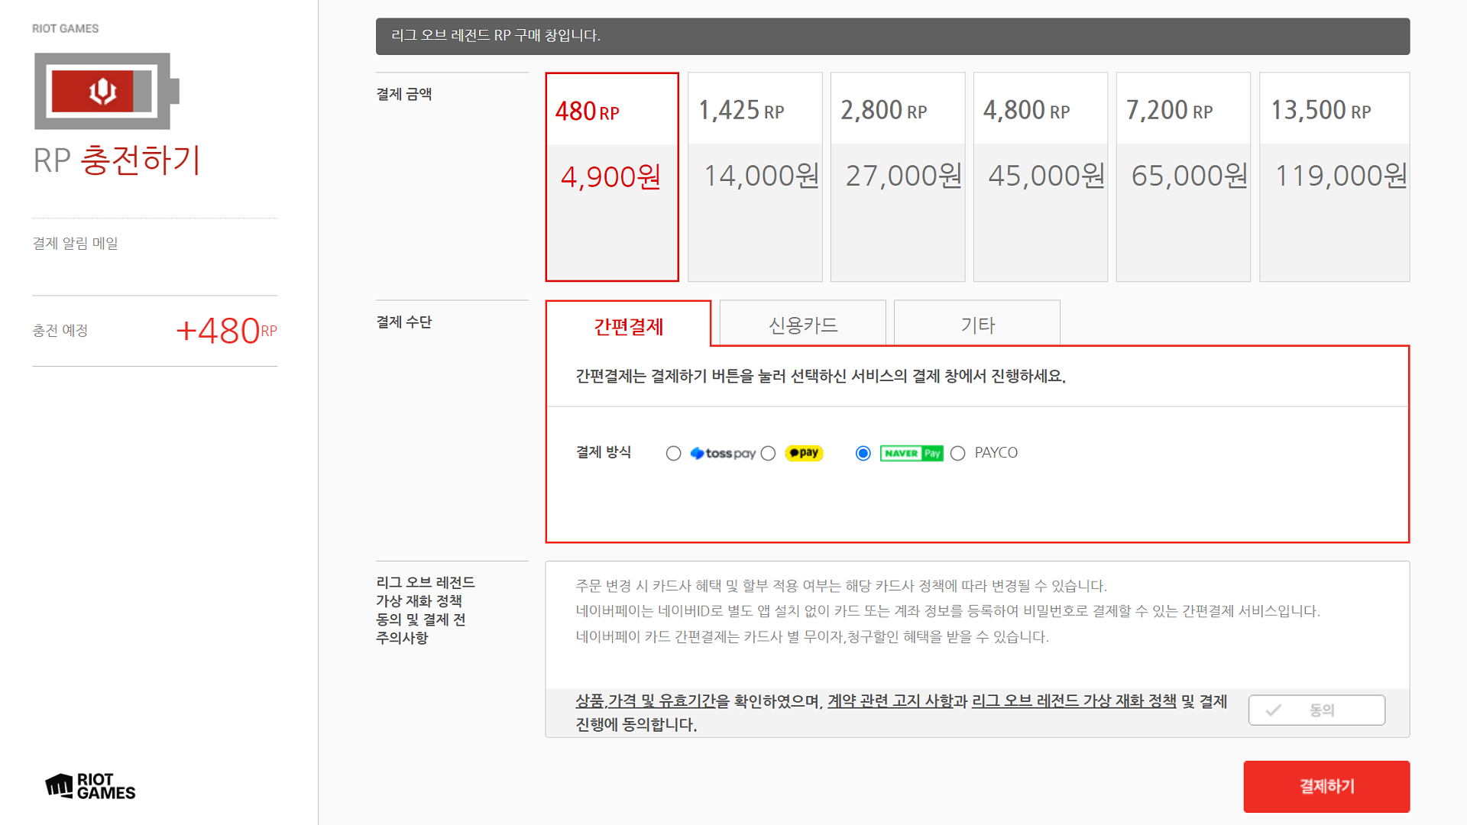This screenshot has width=1467, height=825.
Task: Click the Riot Games fist logo
Action: (60, 785)
